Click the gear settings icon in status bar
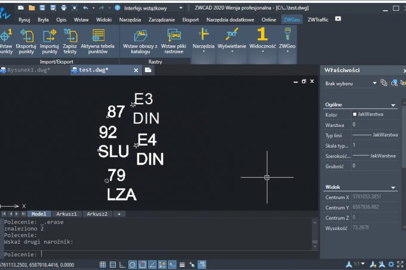This screenshot has width=406, height=270. tap(391, 264)
